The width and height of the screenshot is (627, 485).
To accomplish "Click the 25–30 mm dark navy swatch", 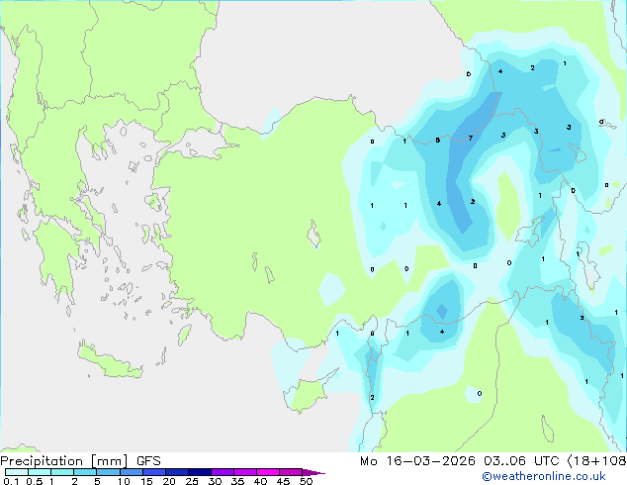I will (x=199, y=472).
